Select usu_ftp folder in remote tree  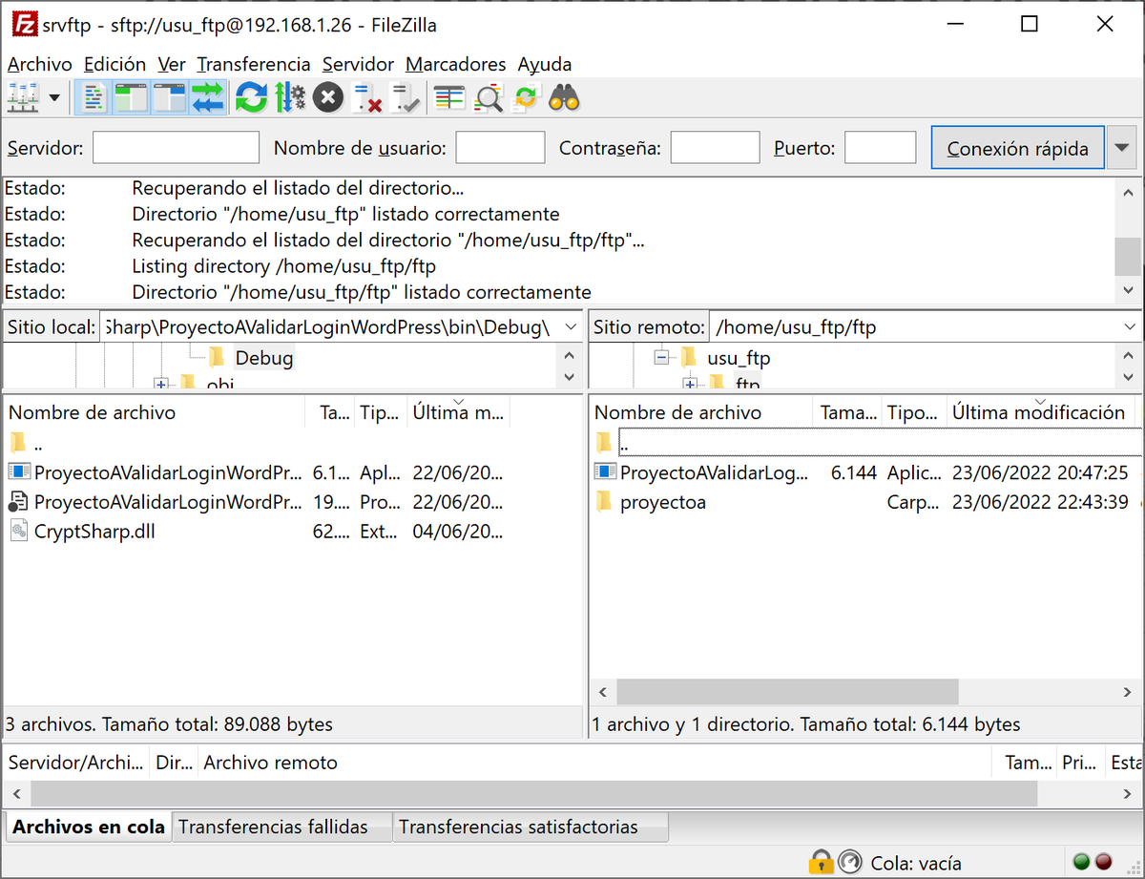pyautogui.click(x=739, y=359)
